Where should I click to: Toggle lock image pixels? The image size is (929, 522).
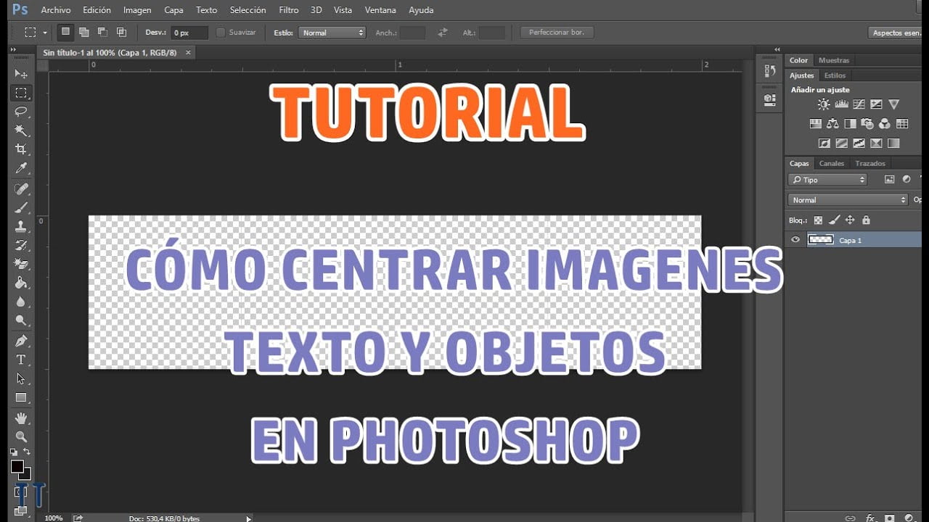coord(834,220)
